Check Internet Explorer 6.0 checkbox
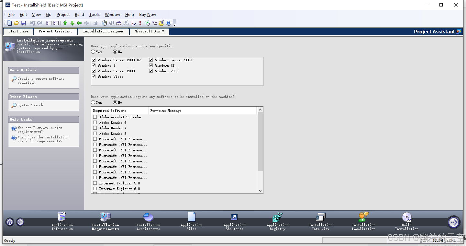This screenshot has height=246, width=466. pos(95,189)
